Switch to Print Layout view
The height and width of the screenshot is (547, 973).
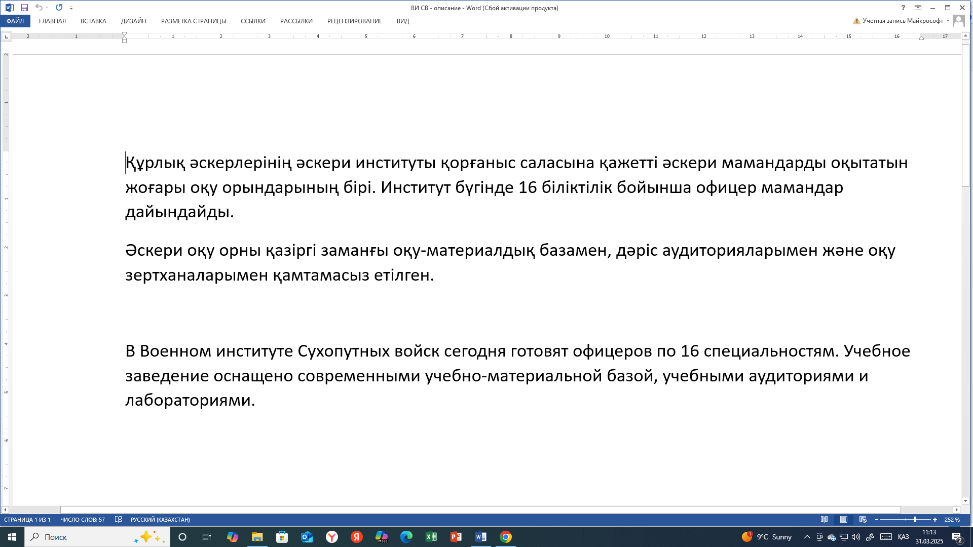pos(844,520)
